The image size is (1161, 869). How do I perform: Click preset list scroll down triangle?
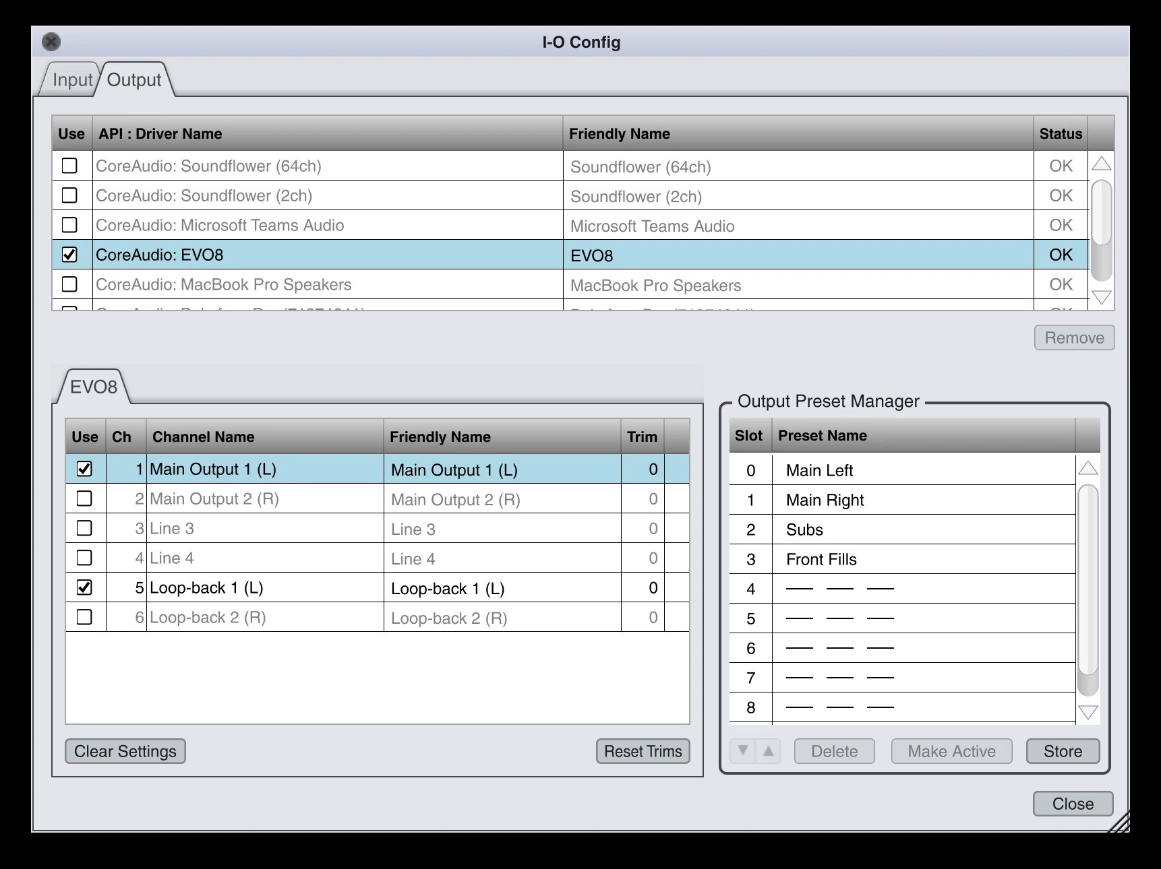pos(1088,712)
